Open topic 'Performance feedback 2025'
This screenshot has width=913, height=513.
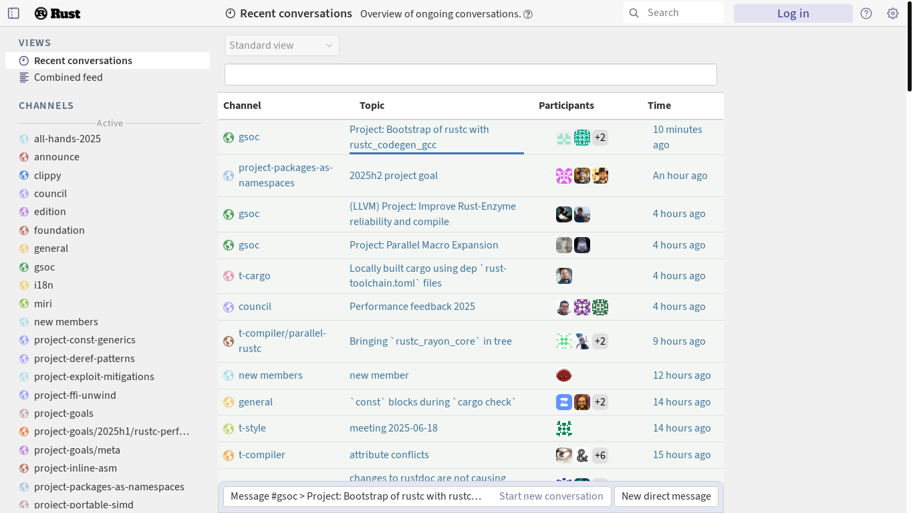point(412,307)
